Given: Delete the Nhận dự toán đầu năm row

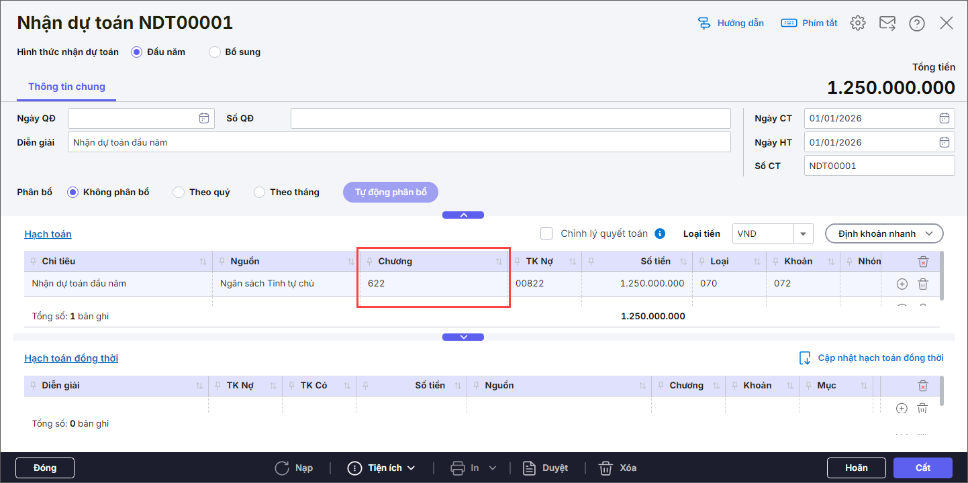Looking at the screenshot, I should (923, 284).
